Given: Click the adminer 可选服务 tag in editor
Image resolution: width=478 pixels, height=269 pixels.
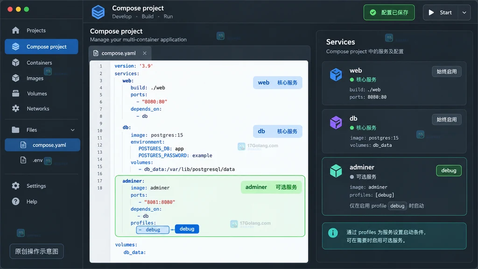Looking at the screenshot, I should (271, 187).
